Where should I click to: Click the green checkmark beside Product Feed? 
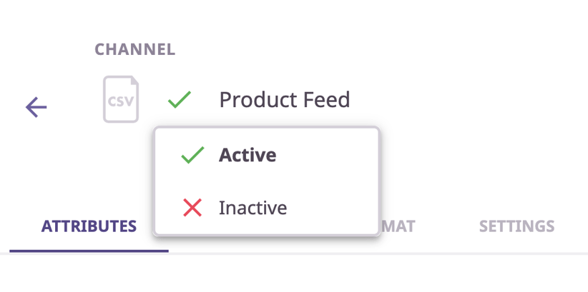[179, 99]
